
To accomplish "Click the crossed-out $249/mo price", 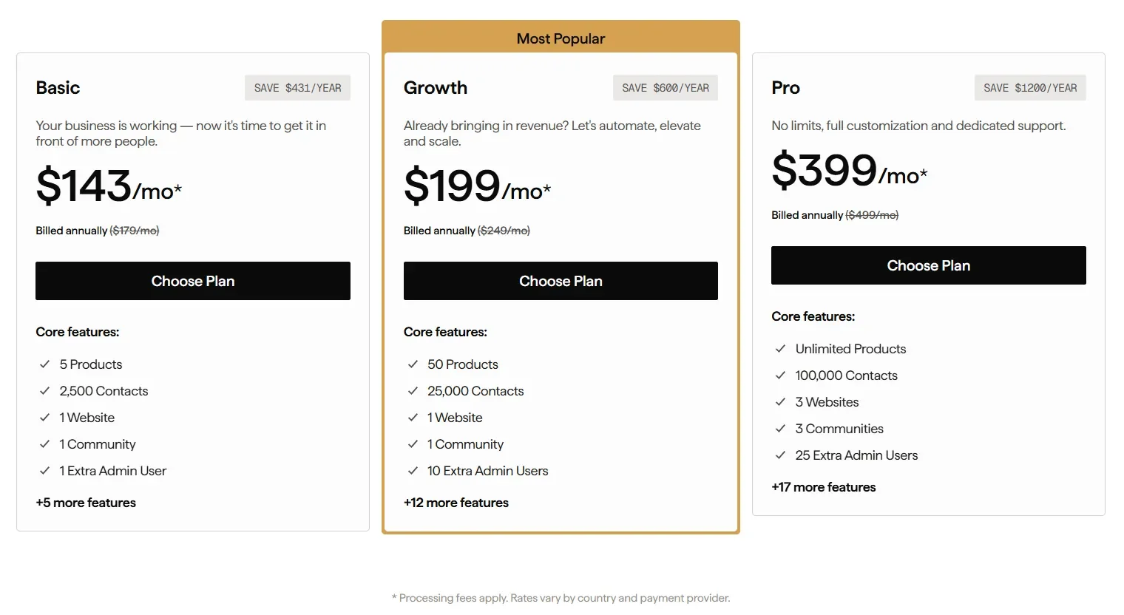I will [x=504, y=230].
